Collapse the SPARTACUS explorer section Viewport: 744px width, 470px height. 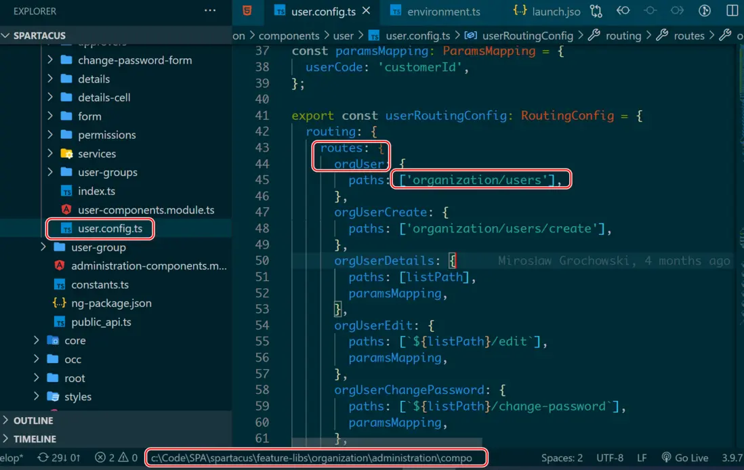click(5, 36)
